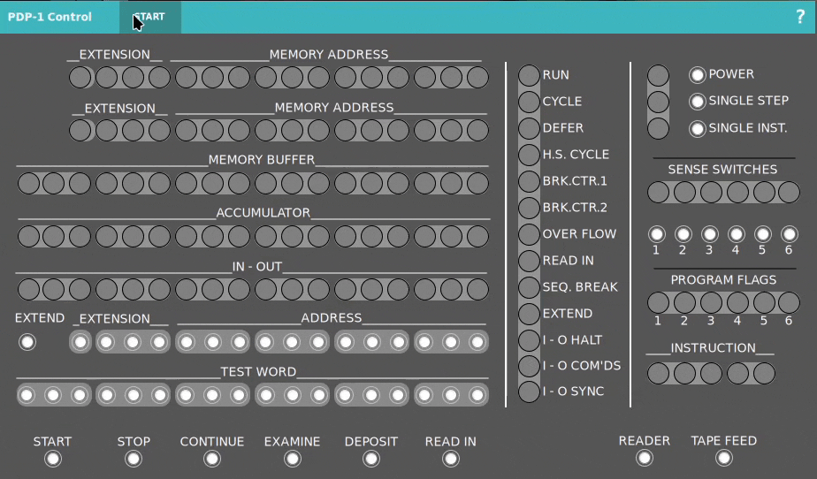The width and height of the screenshot is (817, 479).
Task: Flip sense switch 1
Action: (x=656, y=234)
